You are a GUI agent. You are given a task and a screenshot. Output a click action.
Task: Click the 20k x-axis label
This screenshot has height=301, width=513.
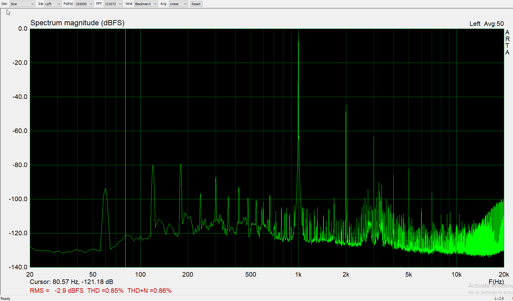504,275
